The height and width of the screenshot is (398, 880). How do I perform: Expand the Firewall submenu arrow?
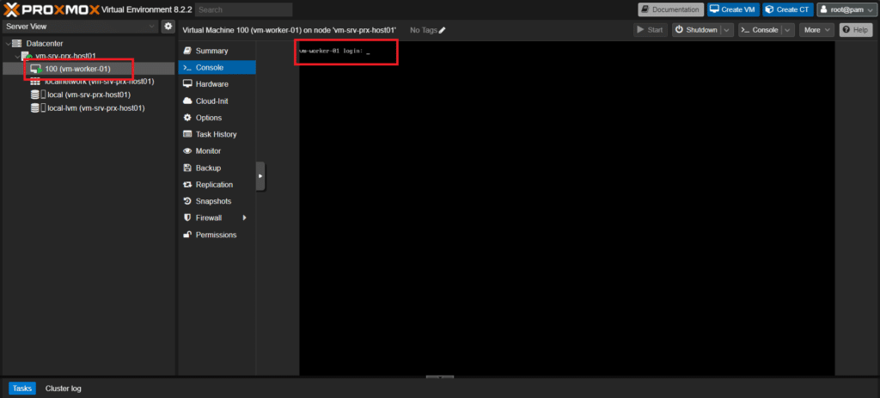coord(245,217)
